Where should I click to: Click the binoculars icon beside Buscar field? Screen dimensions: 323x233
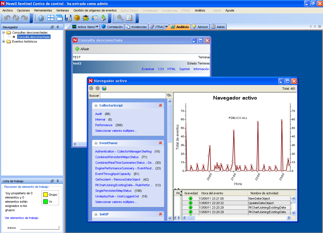point(169,95)
